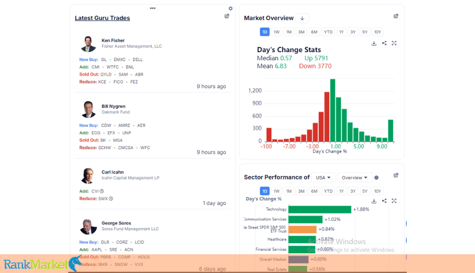Screen dimensions: 475x273
Task: Click the tallest green histogram bar
Action: [332, 110]
